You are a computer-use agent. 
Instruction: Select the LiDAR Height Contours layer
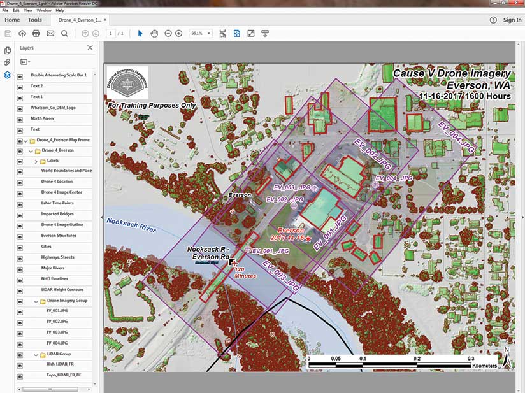click(x=62, y=290)
